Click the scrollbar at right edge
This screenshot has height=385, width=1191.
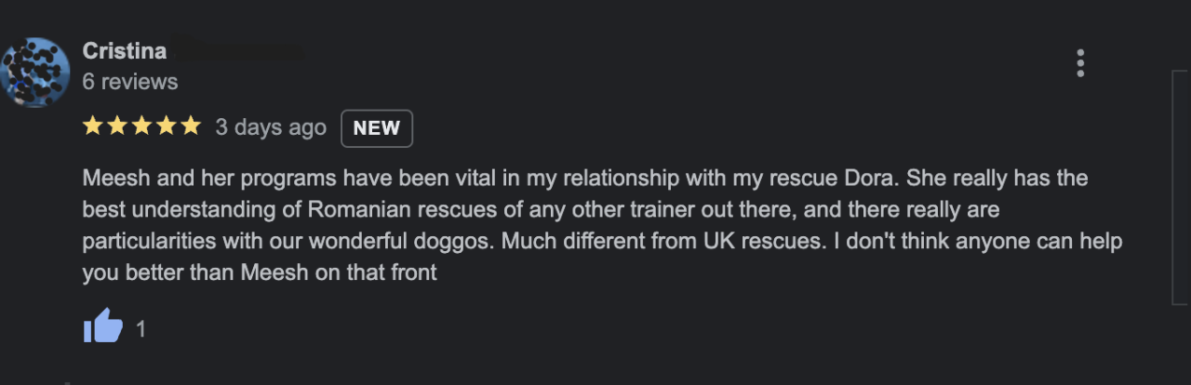click(x=1180, y=186)
